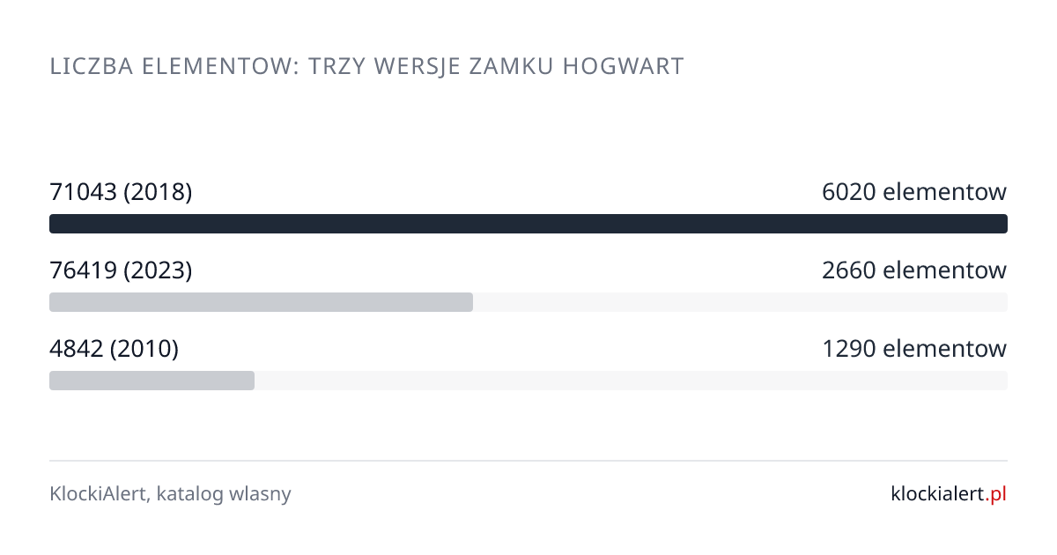This screenshot has height=555, width=1057.
Task: Click the dark 71043 progress bar
Action: coord(528,224)
